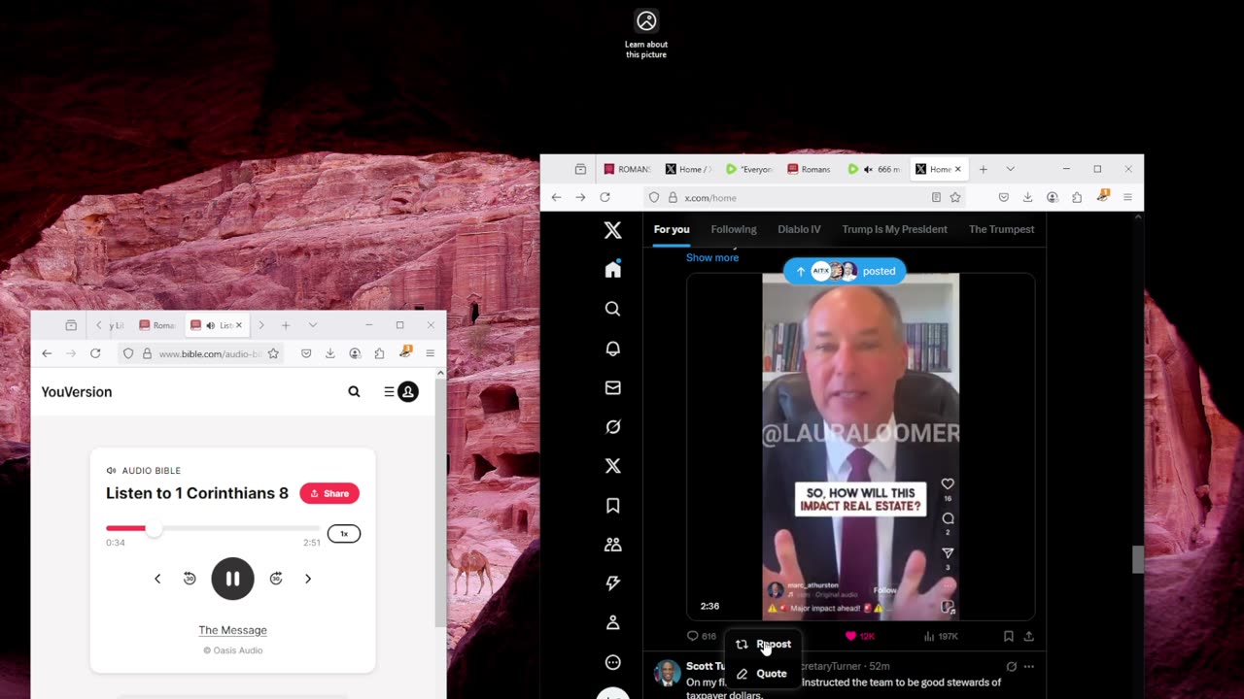Screen dimensions: 1244x699
Task: View post analytics showing 197K views
Action: (x=941, y=636)
